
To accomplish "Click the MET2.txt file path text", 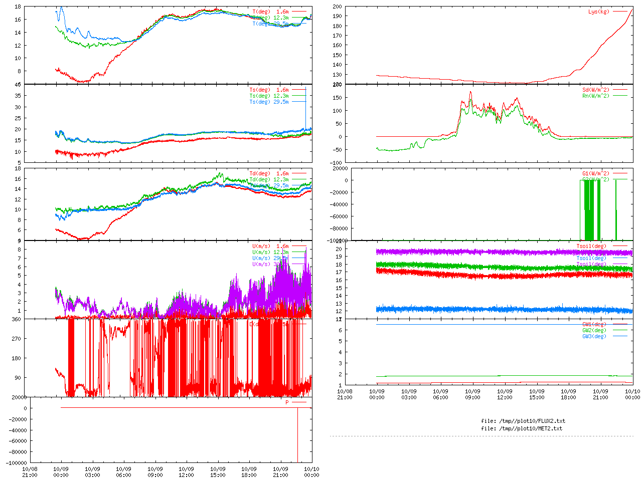I will click(x=522, y=428).
